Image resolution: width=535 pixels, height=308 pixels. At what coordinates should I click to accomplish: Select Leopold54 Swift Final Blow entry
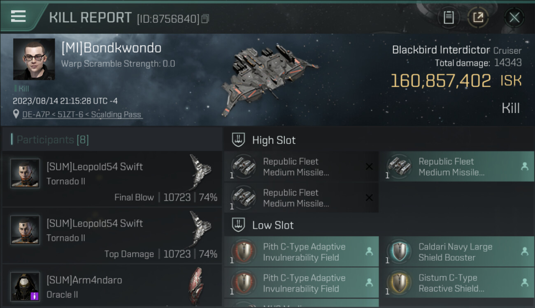pos(112,179)
